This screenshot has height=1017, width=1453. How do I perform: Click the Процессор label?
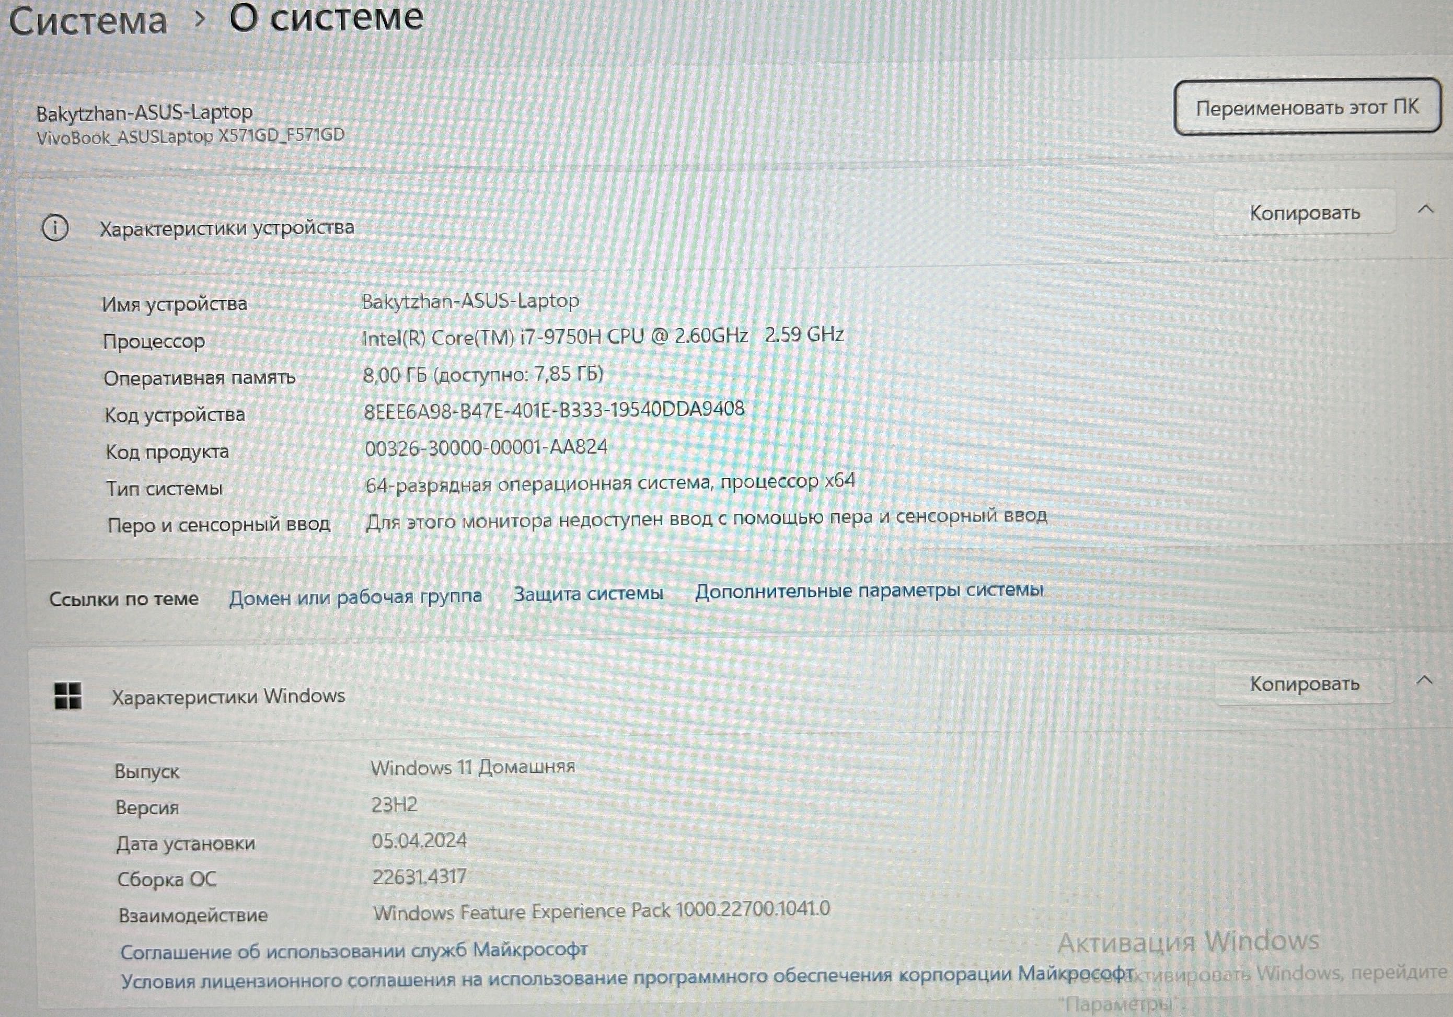point(154,341)
